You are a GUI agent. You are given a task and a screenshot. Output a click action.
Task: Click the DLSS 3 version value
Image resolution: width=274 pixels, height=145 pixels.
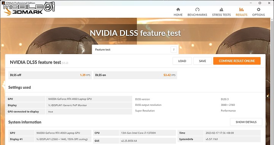coord(225,99)
